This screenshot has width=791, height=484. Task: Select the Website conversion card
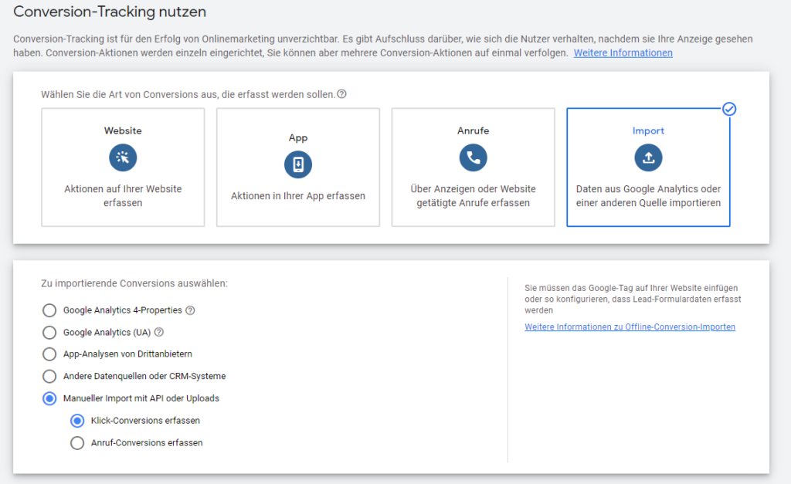coord(123,168)
